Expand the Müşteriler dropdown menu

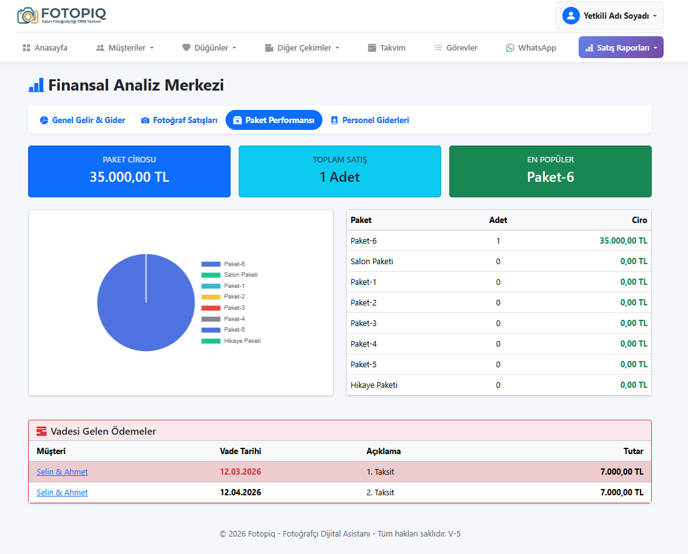(125, 47)
